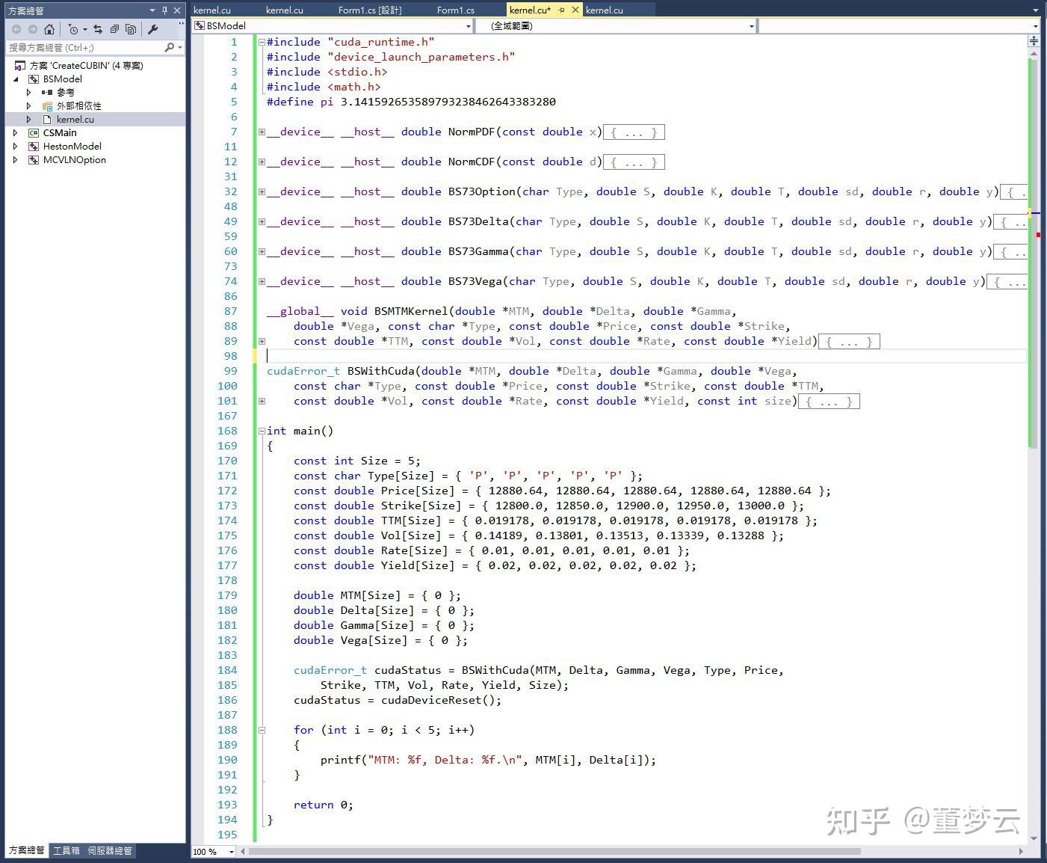Click the Home icon in Solution Explorer

point(49,29)
